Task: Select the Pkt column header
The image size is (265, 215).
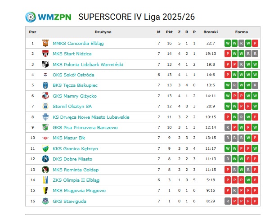Action: point(169,32)
